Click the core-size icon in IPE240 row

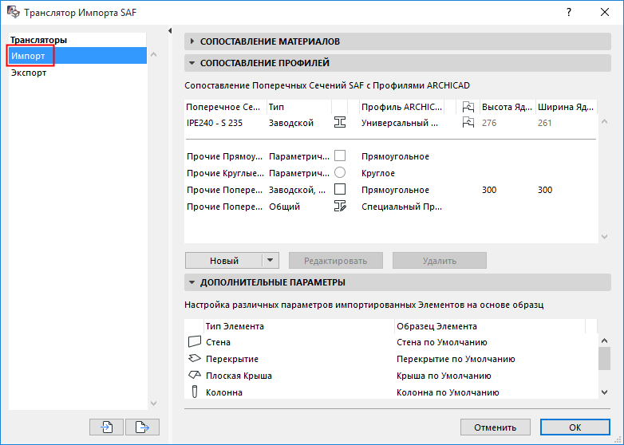pos(468,123)
